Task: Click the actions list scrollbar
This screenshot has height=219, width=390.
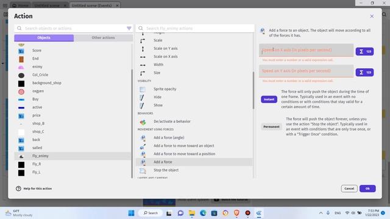Action: pyautogui.click(x=253, y=91)
